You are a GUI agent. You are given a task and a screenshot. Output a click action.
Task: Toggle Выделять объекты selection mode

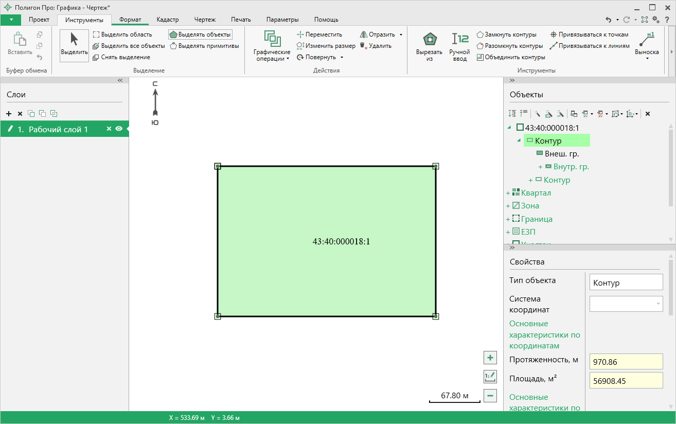[200, 34]
